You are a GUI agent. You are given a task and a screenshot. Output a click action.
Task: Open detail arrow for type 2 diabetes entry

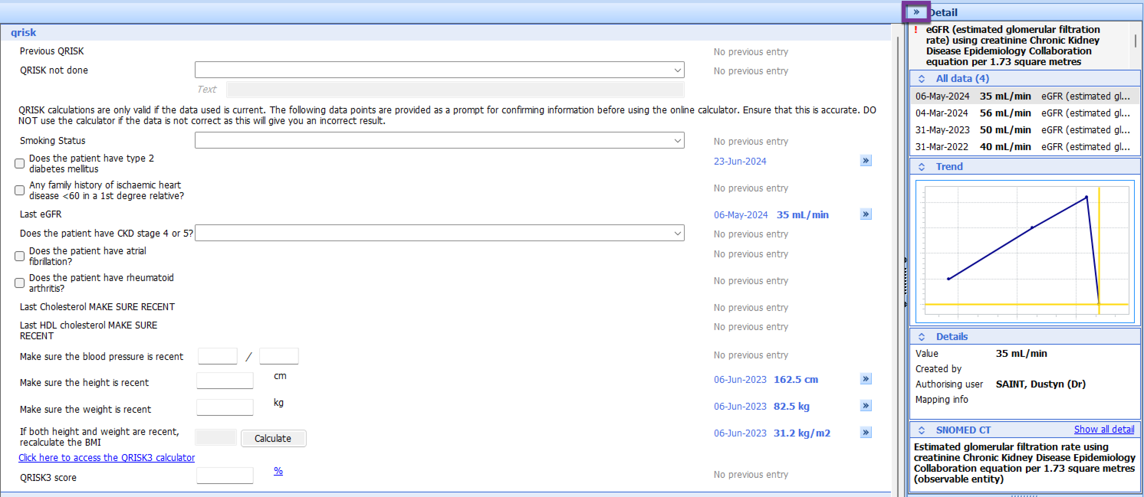click(x=865, y=160)
